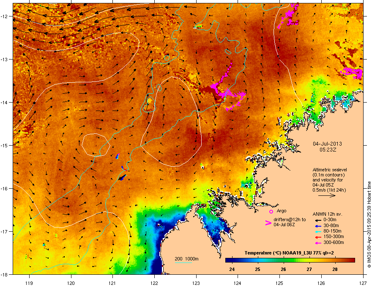Viewport: 372px width, 287px height.
Task: Click longitude axis label 127
Action: point(363,283)
